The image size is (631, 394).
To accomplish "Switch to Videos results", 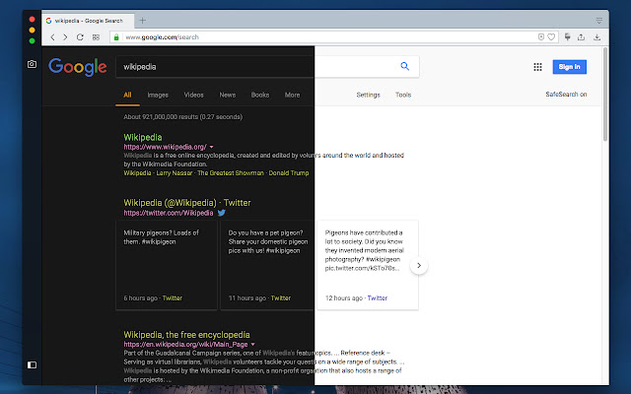I will click(x=193, y=95).
